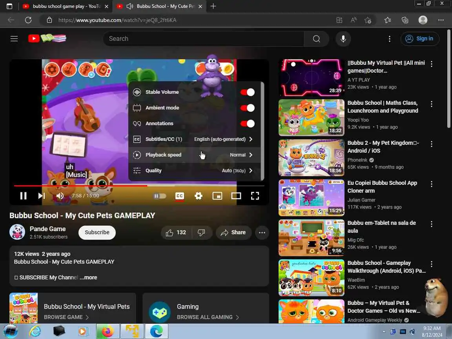The height and width of the screenshot is (339, 452).
Task: Reload the current page
Action: click(28, 20)
